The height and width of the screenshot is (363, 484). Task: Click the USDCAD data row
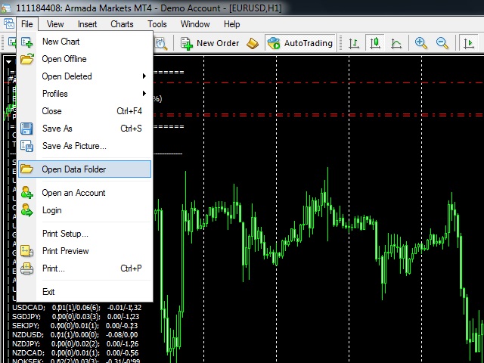[76, 308]
